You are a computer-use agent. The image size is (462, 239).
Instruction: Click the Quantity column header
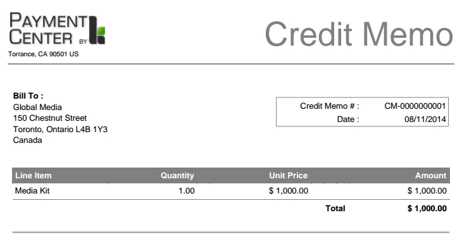[x=177, y=175]
